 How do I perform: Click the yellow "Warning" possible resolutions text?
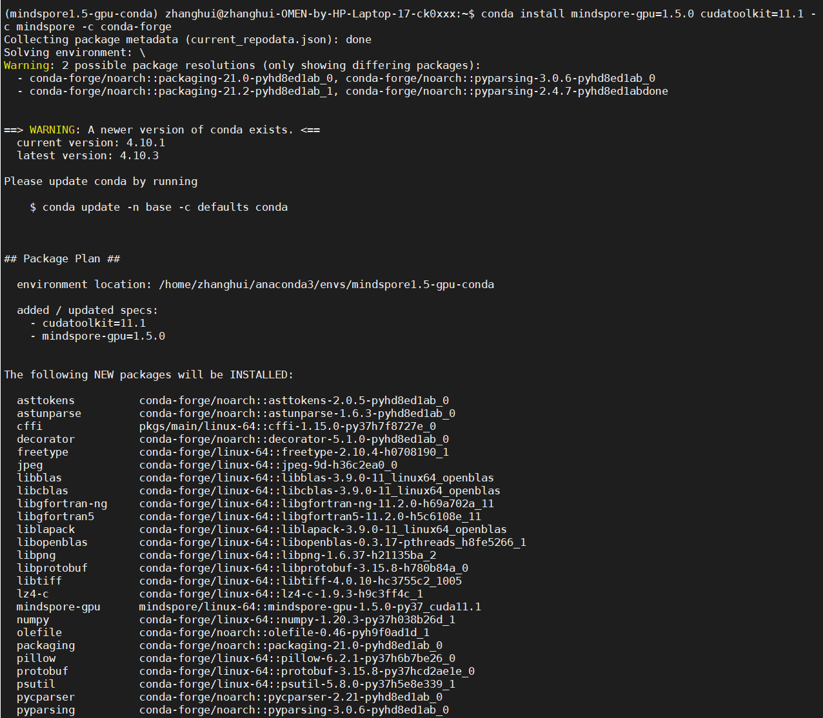[x=26, y=65]
